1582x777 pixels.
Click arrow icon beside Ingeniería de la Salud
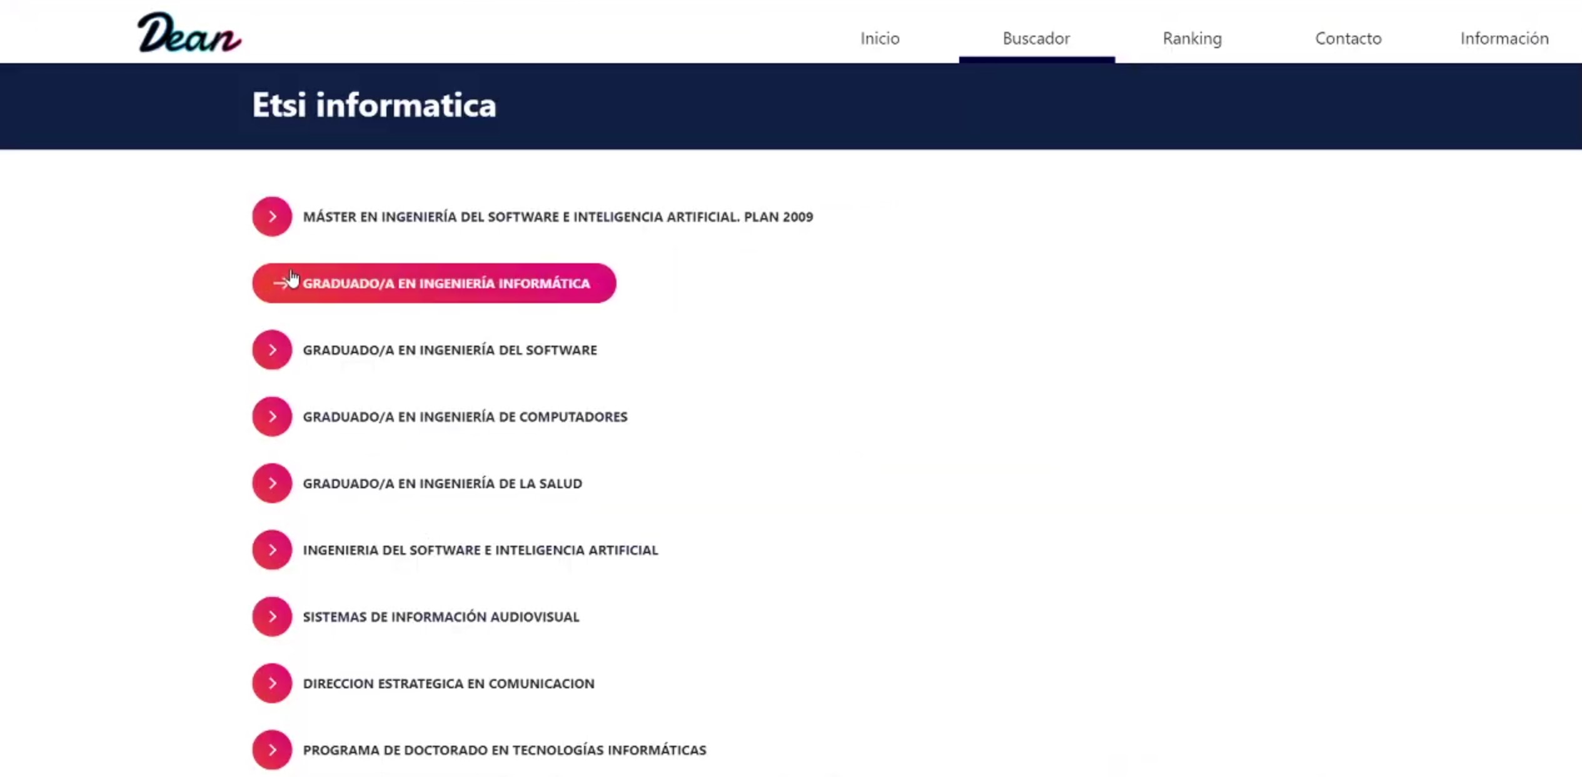tap(272, 483)
